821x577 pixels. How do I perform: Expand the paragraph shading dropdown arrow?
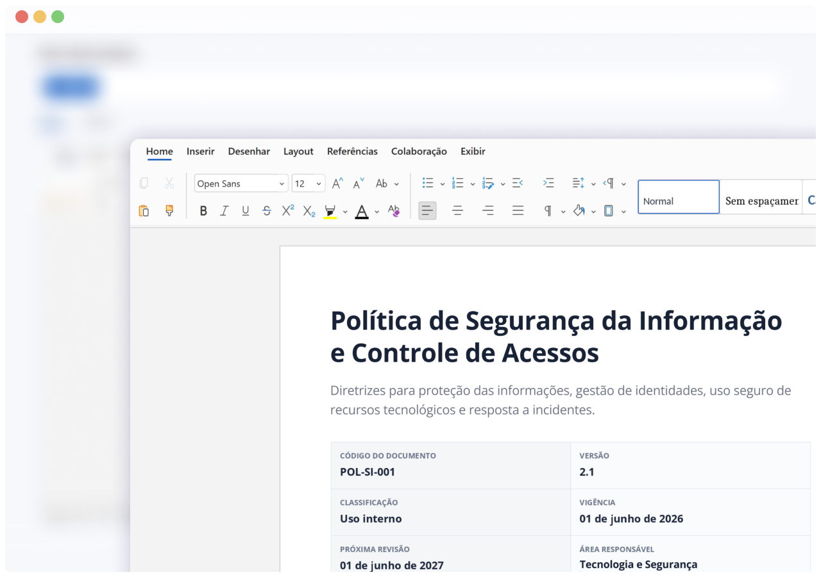[593, 211]
